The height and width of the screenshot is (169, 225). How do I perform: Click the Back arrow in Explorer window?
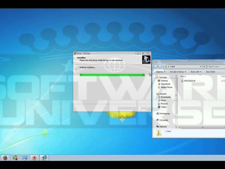[156, 66]
